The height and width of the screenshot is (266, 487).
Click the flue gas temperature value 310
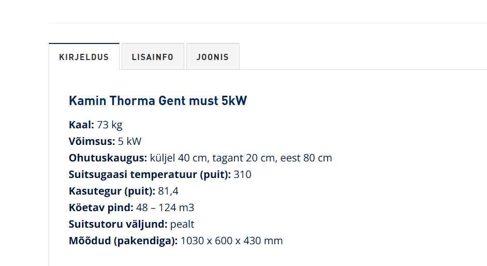[242, 174]
